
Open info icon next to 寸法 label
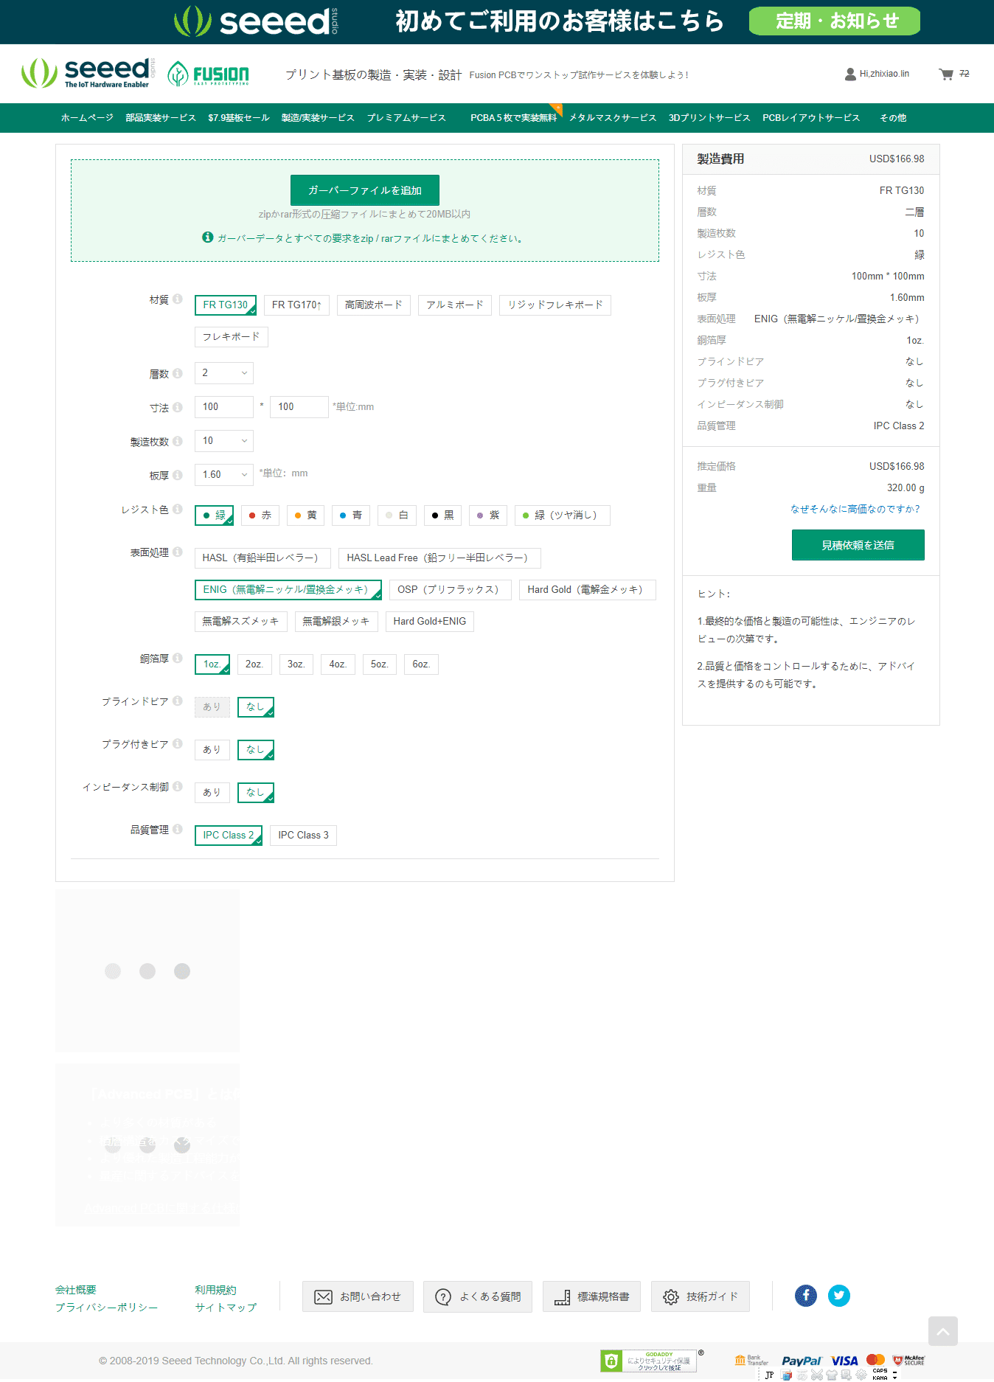point(178,408)
